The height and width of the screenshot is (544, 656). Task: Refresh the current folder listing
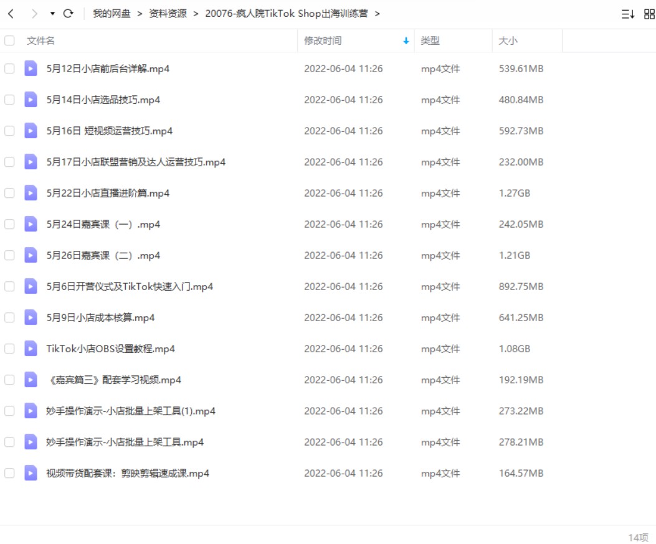pos(68,14)
